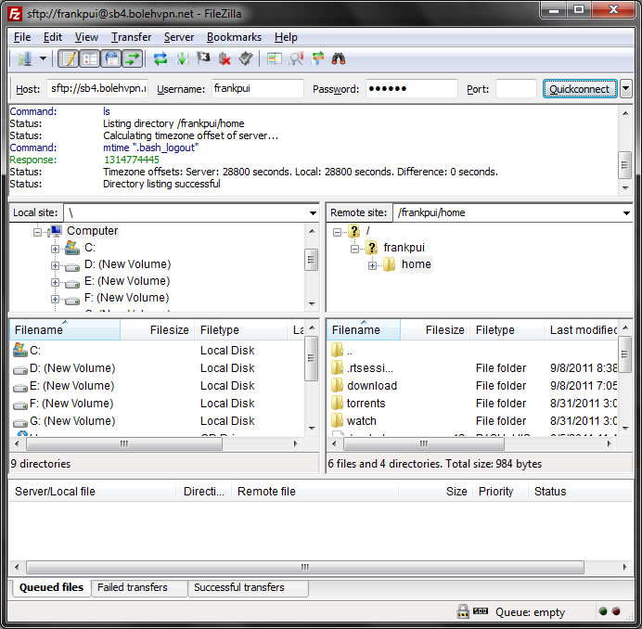The height and width of the screenshot is (629, 642).
Task: Disconnect from the current server
Action: (x=225, y=59)
